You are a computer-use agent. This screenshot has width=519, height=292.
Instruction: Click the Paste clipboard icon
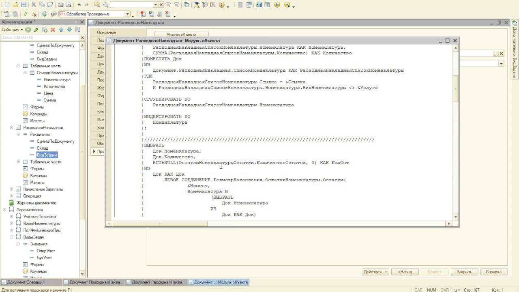(x=50, y=5)
